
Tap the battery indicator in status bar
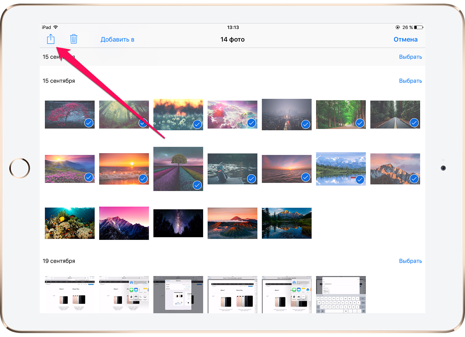[418, 27]
